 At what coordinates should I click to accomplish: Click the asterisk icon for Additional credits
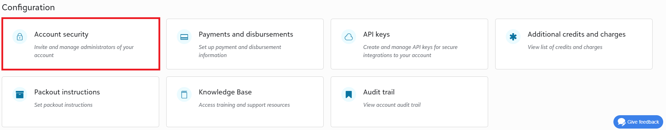click(x=513, y=37)
